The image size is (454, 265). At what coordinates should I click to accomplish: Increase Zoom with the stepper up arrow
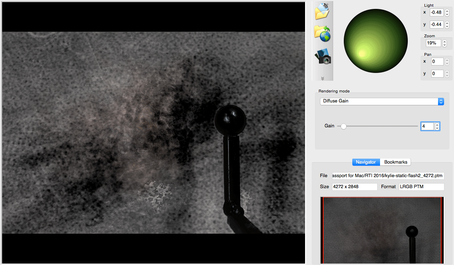[x=444, y=41]
